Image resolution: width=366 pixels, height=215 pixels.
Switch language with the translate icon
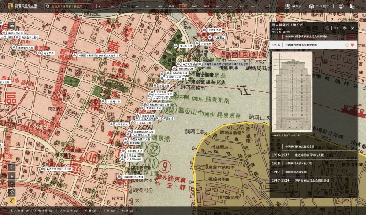(x=351, y=6)
